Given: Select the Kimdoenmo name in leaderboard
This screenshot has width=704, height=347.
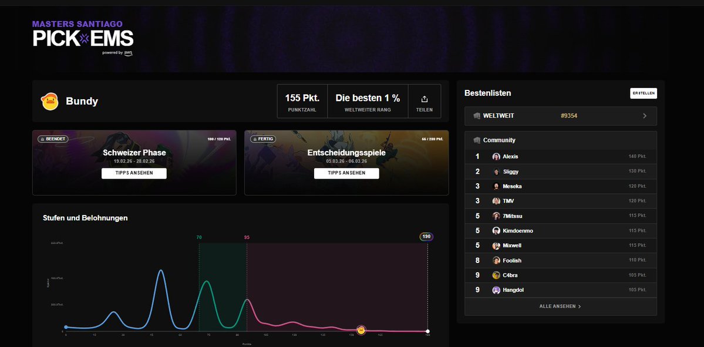Looking at the screenshot, I should 518,231.
